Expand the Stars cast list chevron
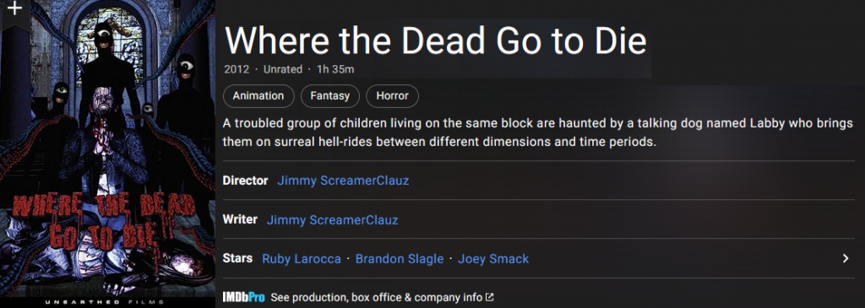 point(846,258)
